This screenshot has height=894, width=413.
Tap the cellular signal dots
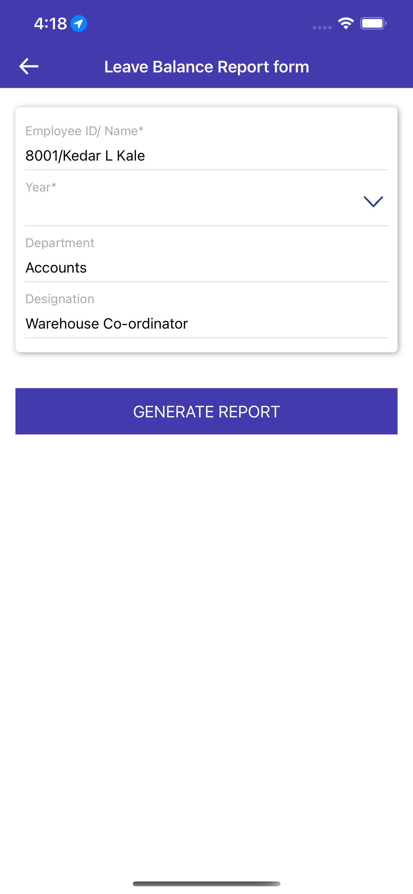pos(322,27)
